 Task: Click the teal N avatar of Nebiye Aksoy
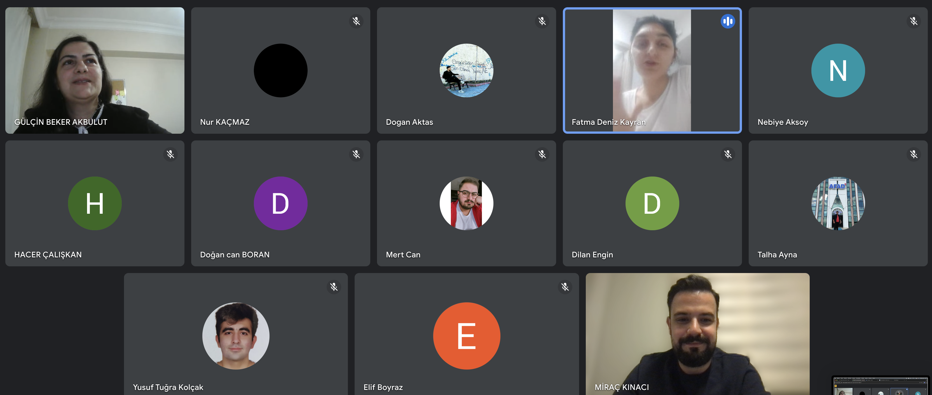coord(838,70)
